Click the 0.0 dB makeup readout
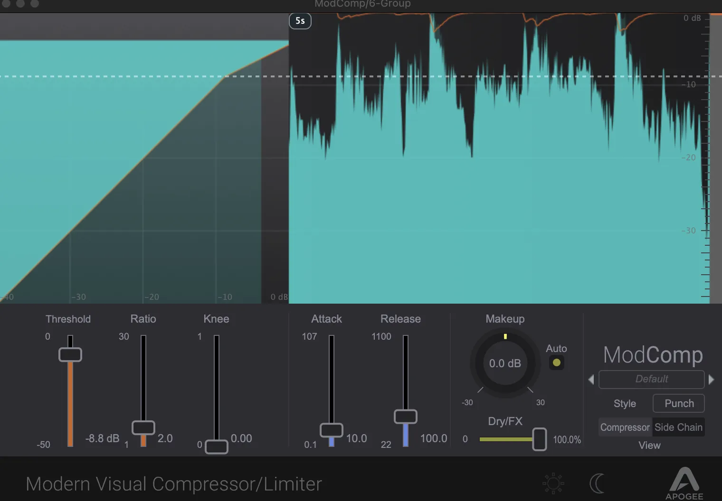Image resolution: width=722 pixels, height=501 pixels. (x=505, y=363)
